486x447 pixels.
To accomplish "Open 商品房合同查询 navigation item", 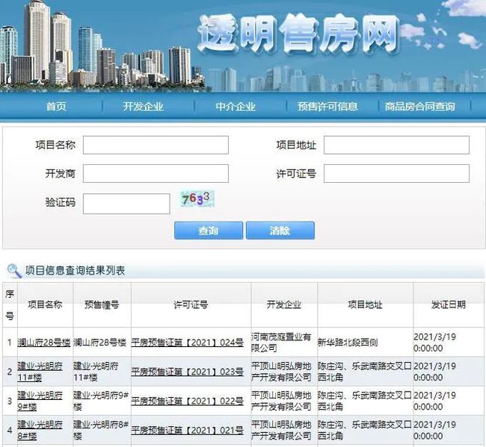I will point(419,107).
